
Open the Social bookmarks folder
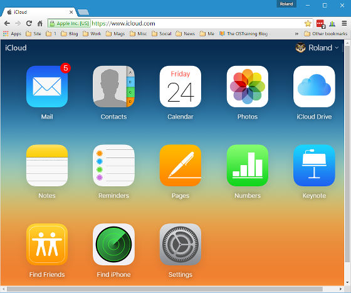click(162, 34)
